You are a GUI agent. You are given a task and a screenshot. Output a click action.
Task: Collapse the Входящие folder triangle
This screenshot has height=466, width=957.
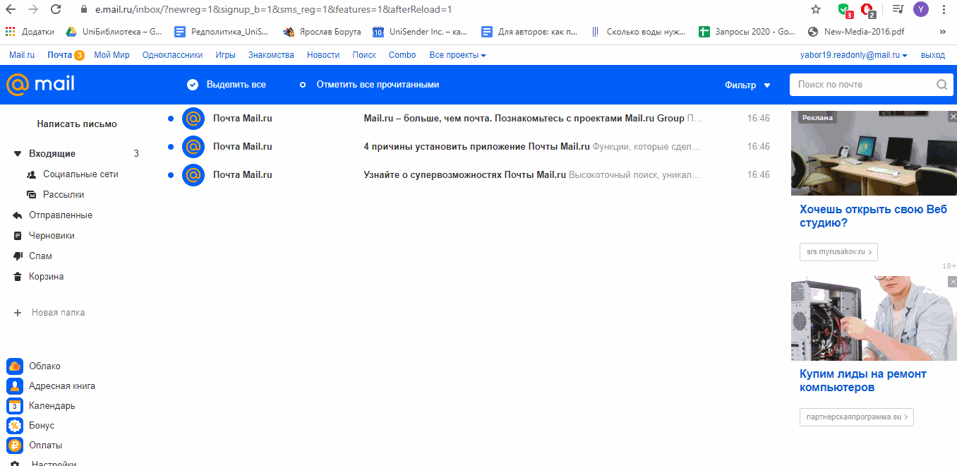pos(18,153)
